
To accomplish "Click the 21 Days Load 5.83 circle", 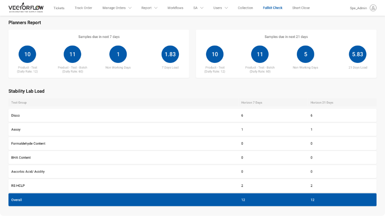I will 358,54.
